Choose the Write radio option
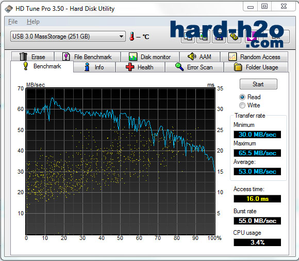This screenshot has width=299, height=261. coord(250,105)
